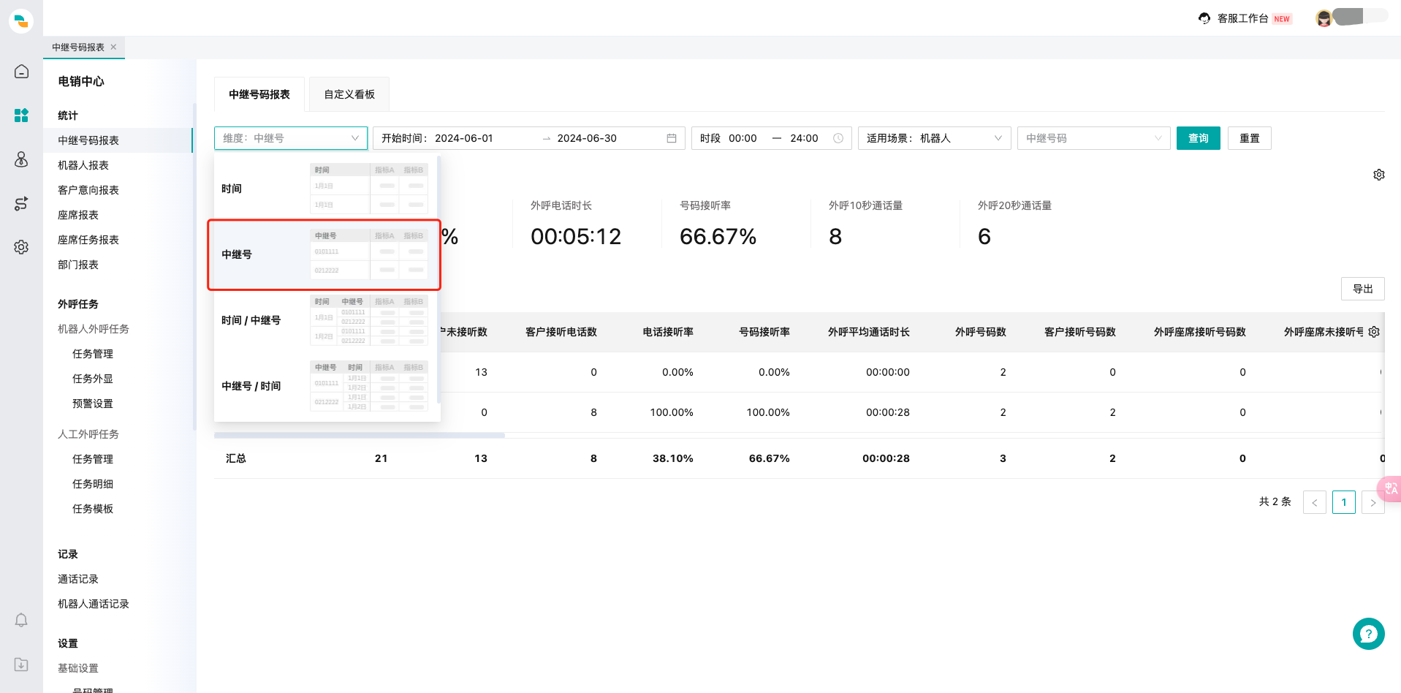1401x693 pixels.
Task: Click the 查询 query button
Action: coord(1199,138)
